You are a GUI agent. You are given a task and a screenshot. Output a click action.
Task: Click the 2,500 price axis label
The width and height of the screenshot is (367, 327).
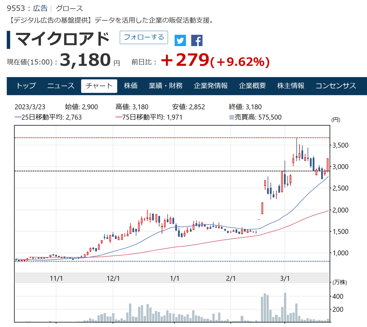[340, 188]
